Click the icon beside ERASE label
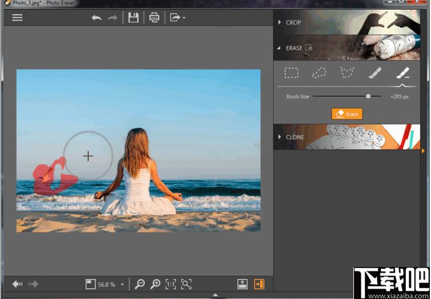Image resolution: width=431 pixels, height=299 pixels. click(309, 47)
